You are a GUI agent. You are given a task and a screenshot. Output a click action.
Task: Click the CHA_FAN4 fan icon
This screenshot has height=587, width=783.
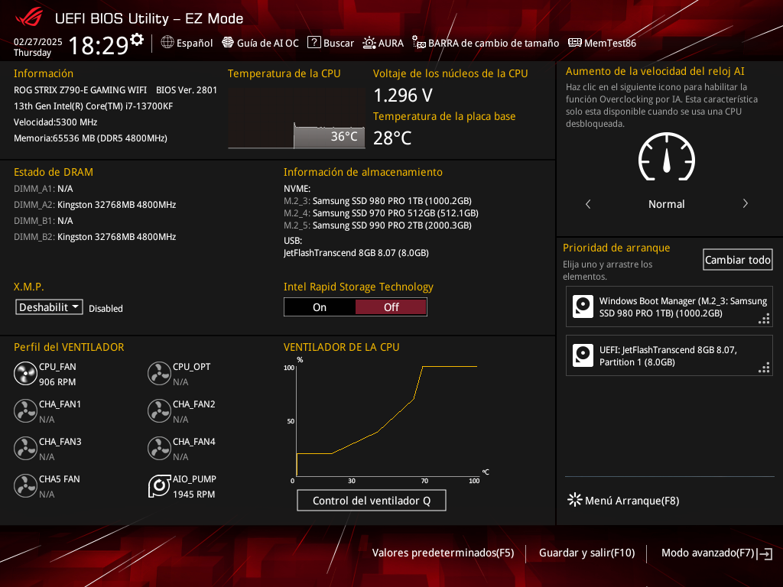[x=159, y=449]
